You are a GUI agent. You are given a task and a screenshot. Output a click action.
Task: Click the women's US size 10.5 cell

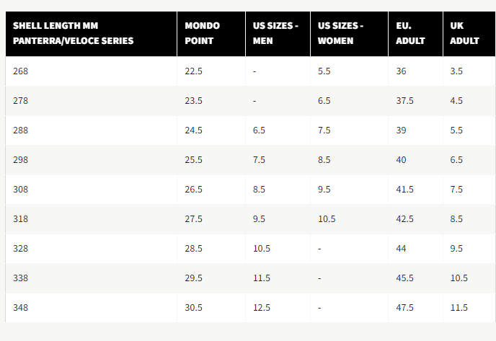point(327,219)
